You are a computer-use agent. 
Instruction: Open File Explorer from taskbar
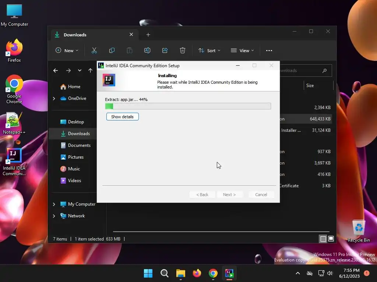pyautogui.click(x=180, y=273)
